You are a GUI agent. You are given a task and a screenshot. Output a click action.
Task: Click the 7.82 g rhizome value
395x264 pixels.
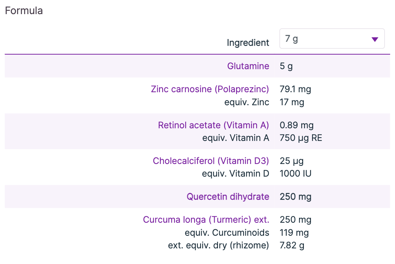click(x=292, y=245)
